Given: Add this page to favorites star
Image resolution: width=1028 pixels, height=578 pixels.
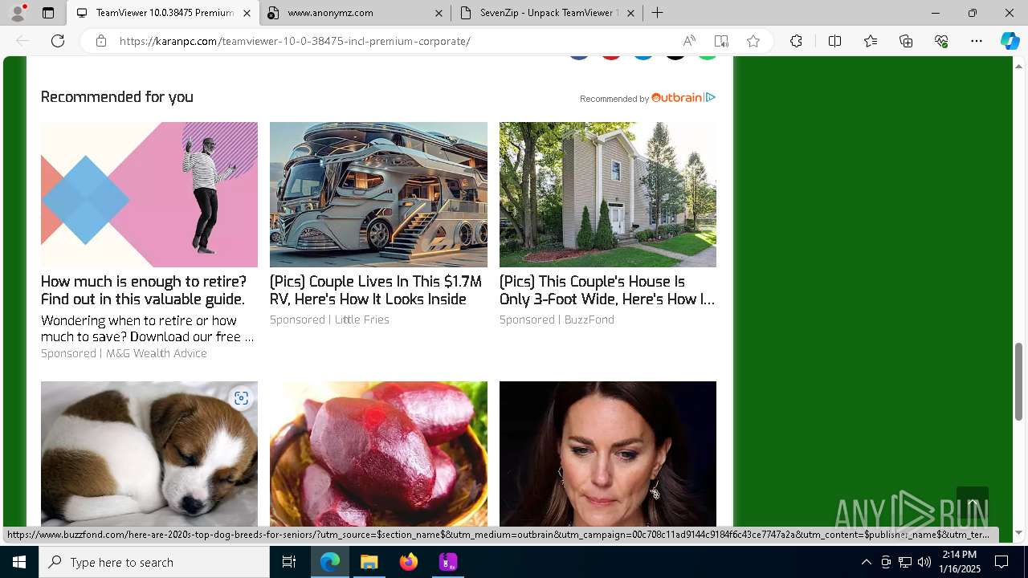Looking at the screenshot, I should pyautogui.click(x=753, y=41).
